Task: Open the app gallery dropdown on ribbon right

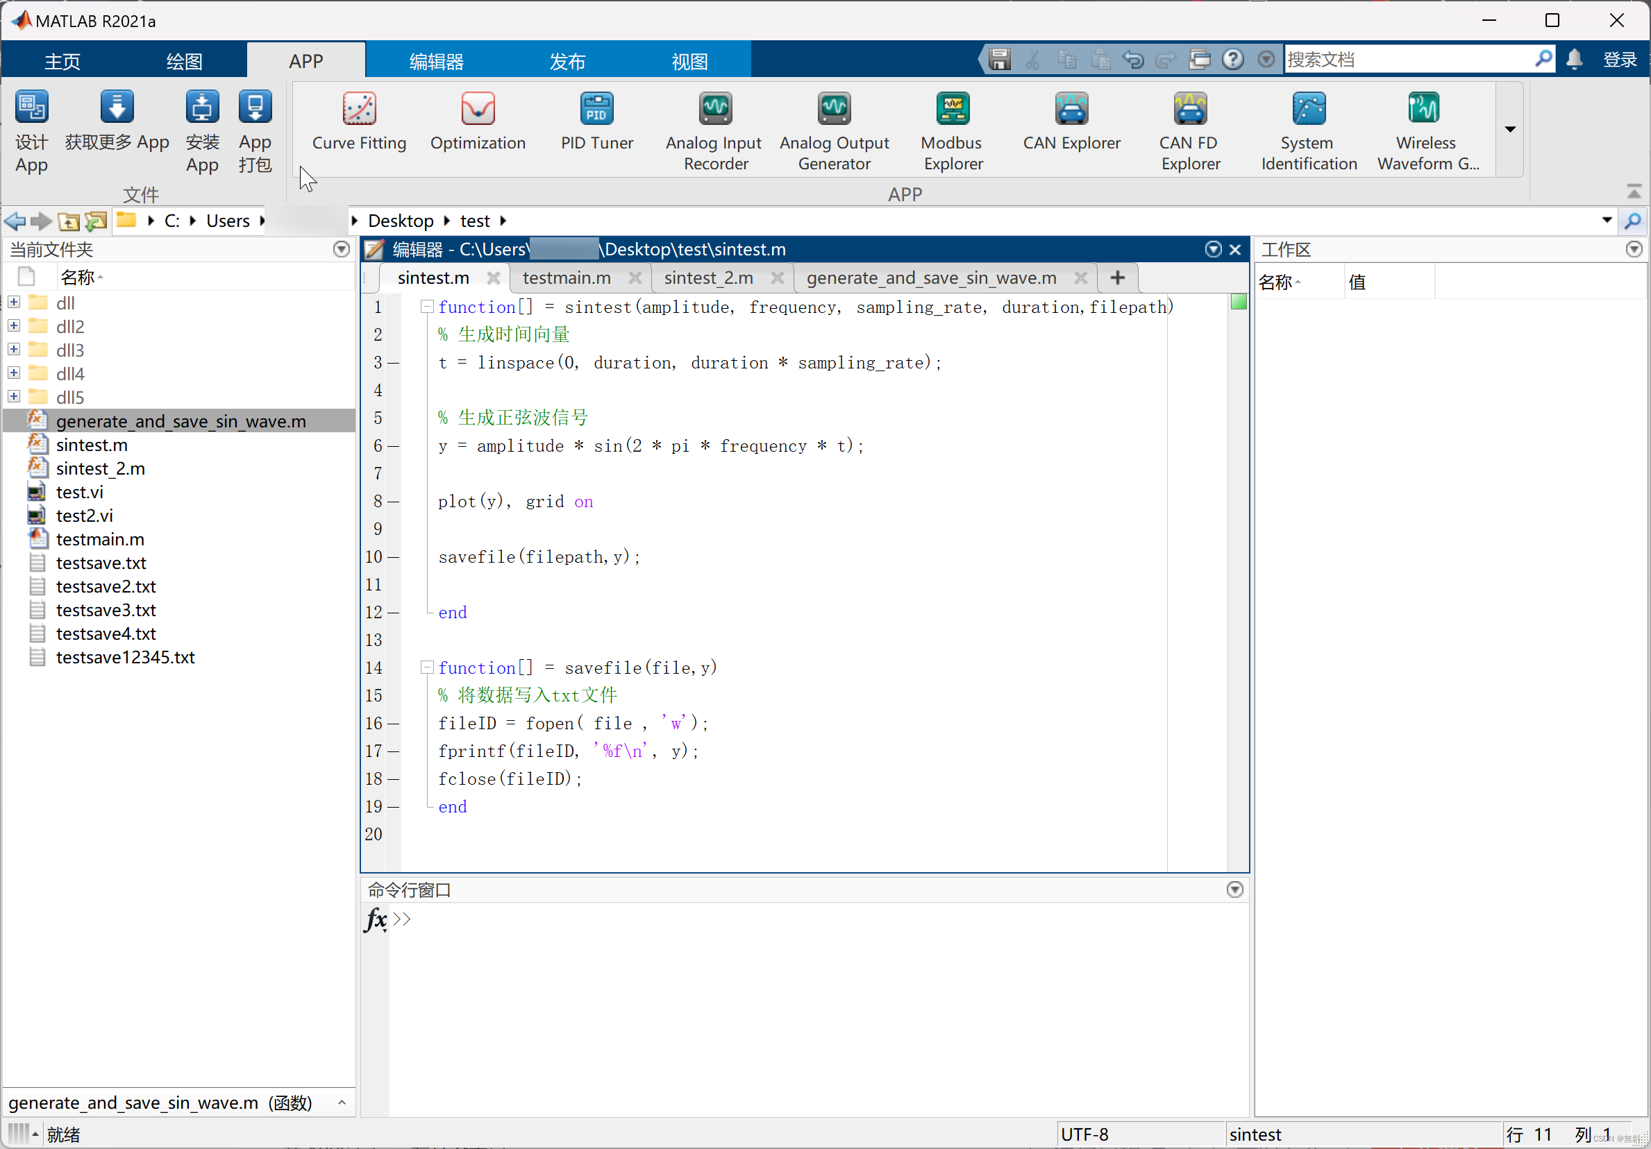Action: [x=1509, y=129]
